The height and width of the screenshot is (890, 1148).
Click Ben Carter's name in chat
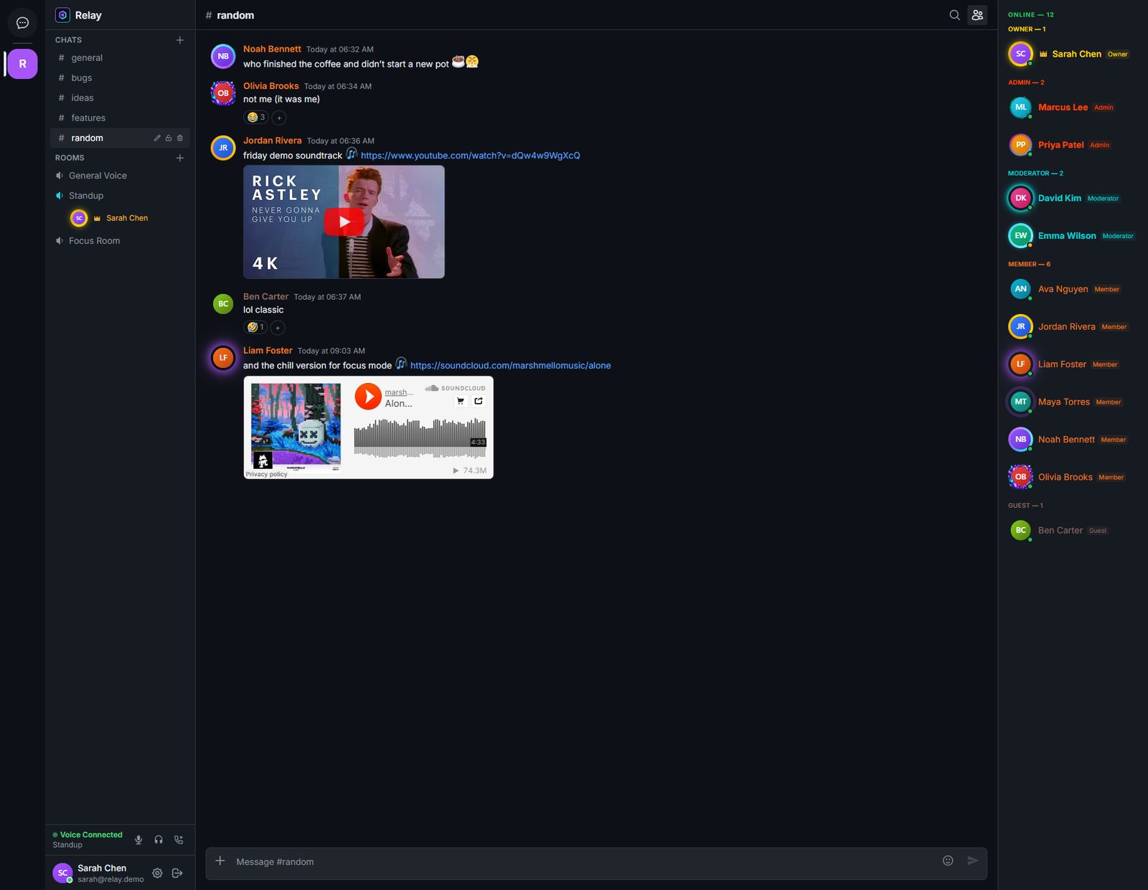[265, 296]
